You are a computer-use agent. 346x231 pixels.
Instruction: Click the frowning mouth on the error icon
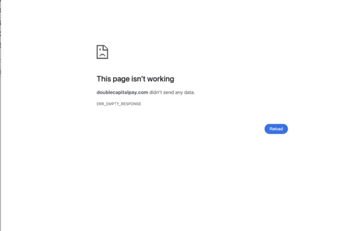tap(102, 55)
